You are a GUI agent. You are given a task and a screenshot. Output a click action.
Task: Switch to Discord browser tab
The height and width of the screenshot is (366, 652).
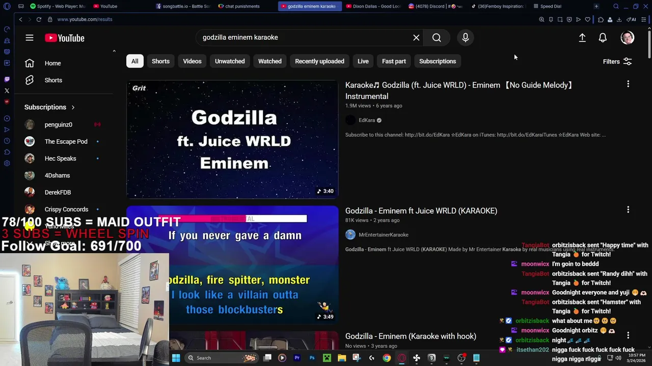[436, 6]
